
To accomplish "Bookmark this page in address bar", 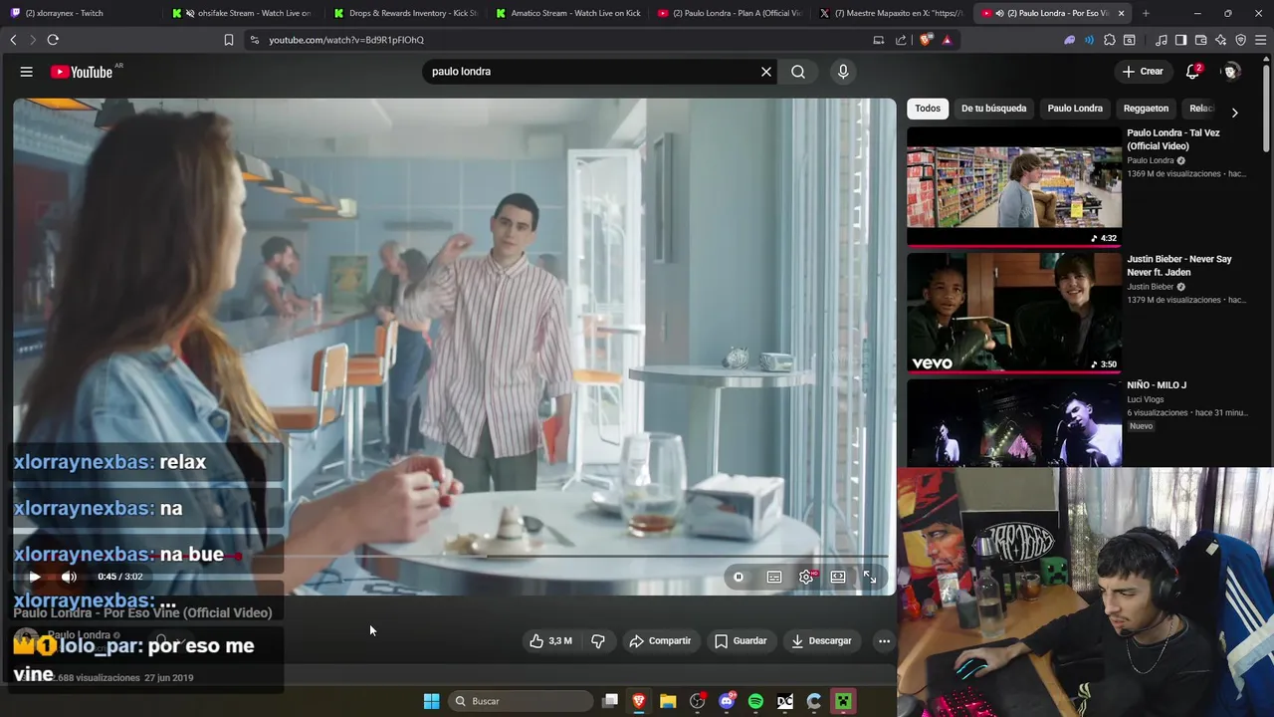I will coord(229,40).
